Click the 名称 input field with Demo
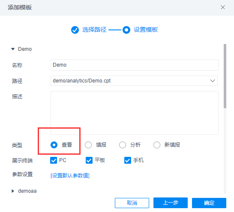Screen dimensions: 234x212 pyautogui.click(x=135, y=65)
